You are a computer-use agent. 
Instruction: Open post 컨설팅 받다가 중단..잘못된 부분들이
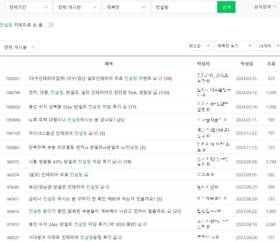(97, 211)
